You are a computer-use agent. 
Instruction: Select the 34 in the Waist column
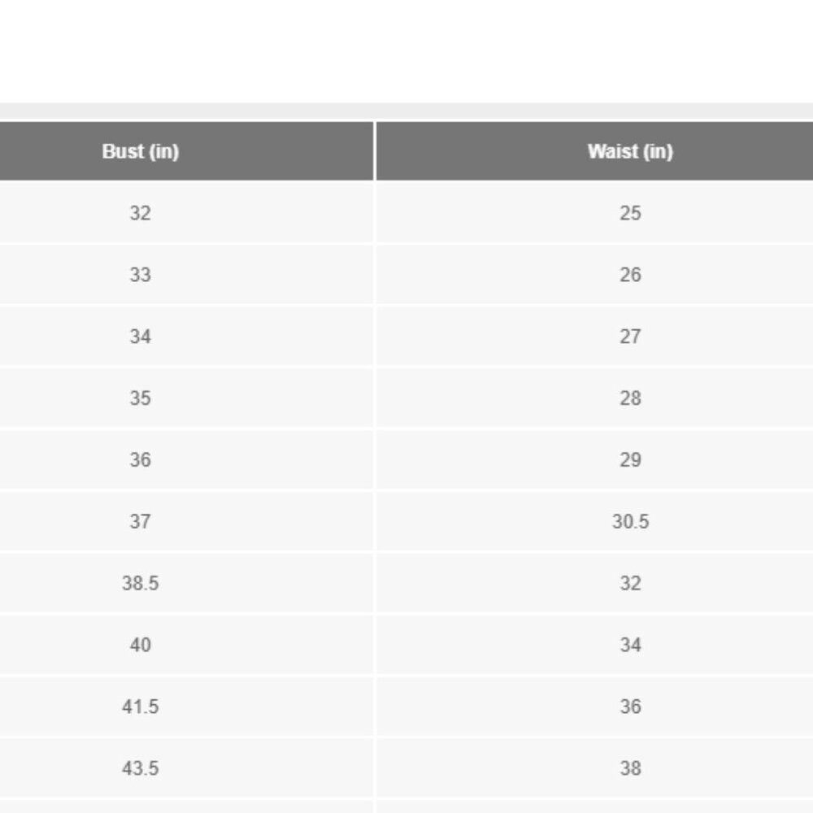click(630, 645)
